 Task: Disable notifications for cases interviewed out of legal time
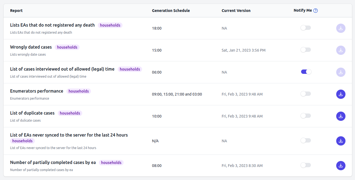point(306,72)
